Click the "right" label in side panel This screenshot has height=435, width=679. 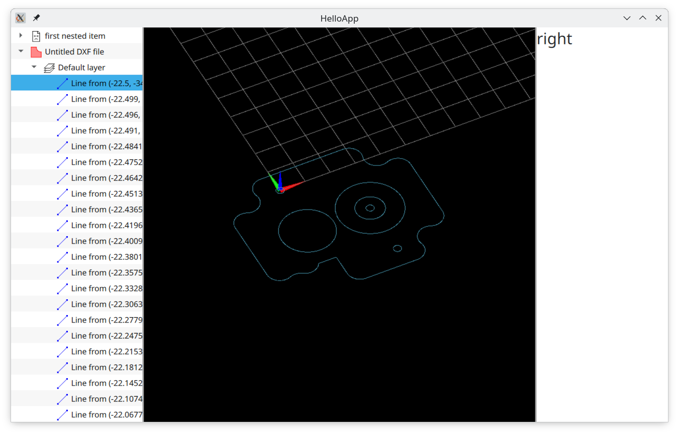pyautogui.click(x=554, y=39)
